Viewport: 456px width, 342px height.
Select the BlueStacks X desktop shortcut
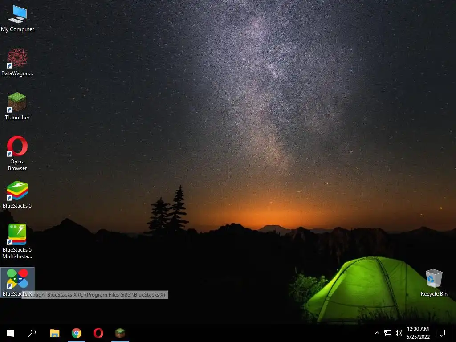pos(17,282)
